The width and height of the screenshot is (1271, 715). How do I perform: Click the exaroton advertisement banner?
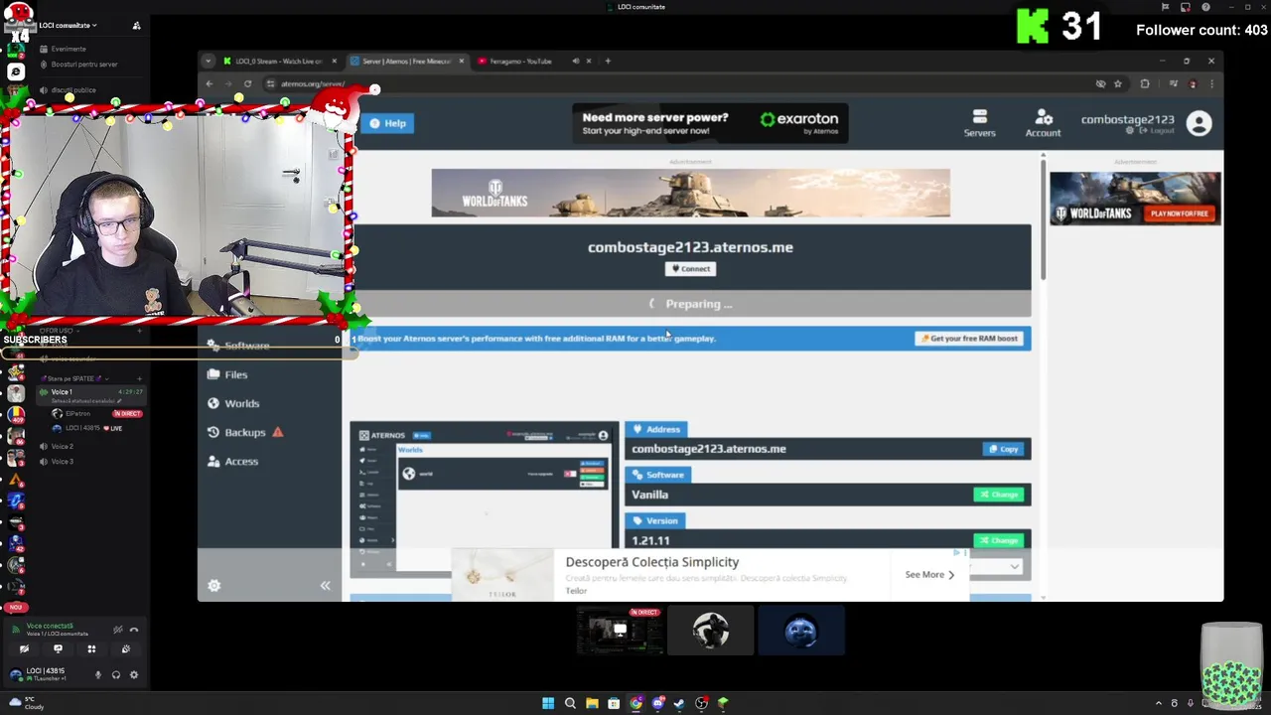[710, 123]
